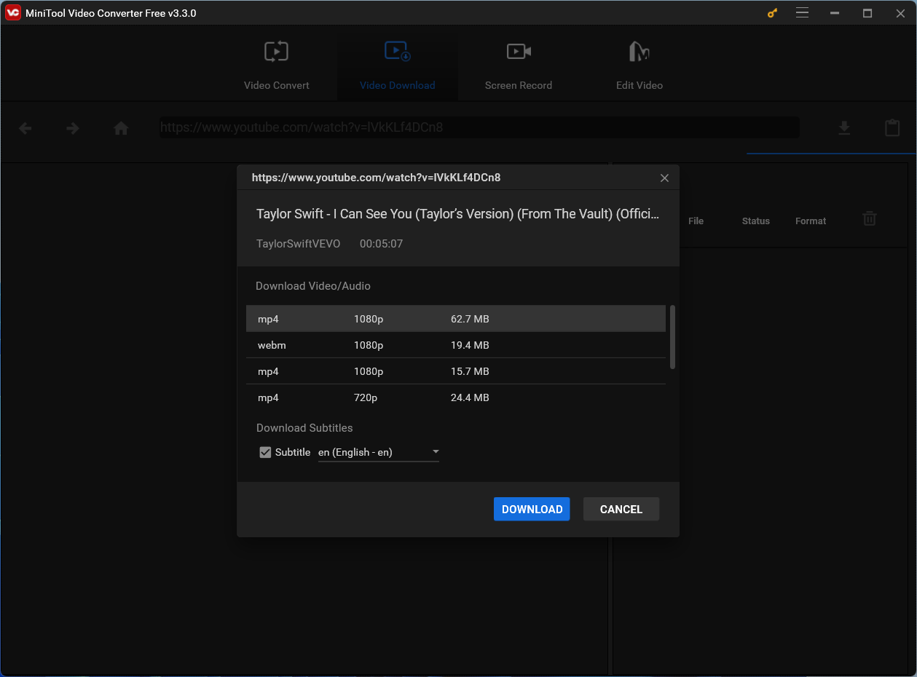The image size is (917, 677).
Task: Click the Video Download icon
Action: click(x=397, y=51)
